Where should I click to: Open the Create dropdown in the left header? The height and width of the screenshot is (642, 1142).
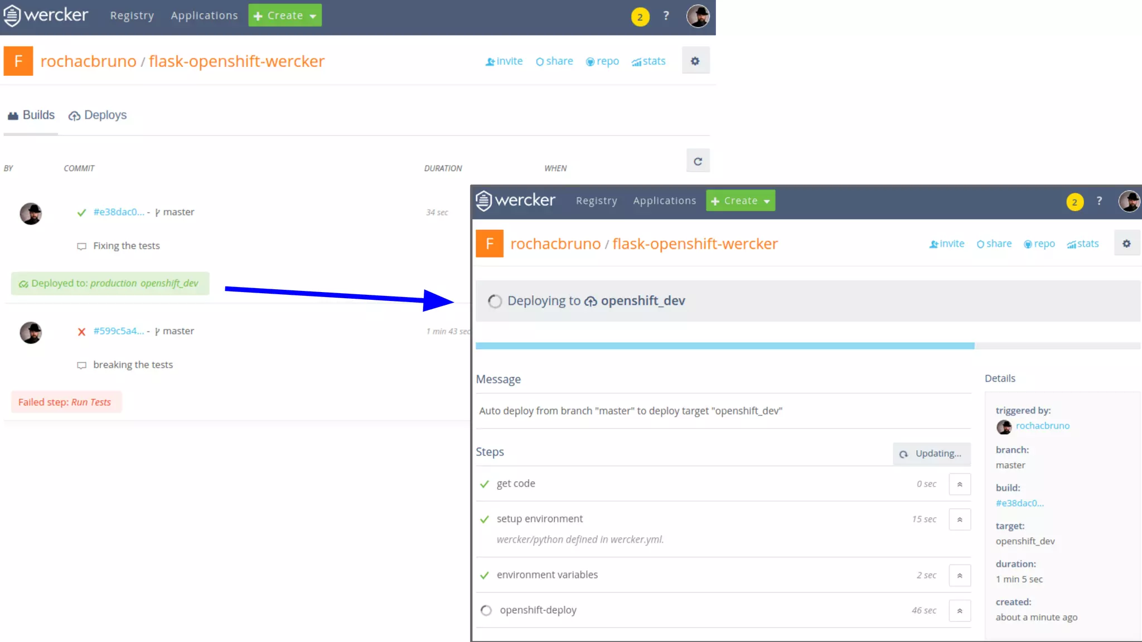[x=285, y=16]
